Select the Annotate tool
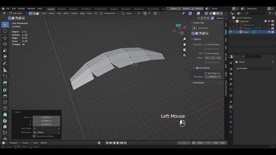The height and width of the screenshot is (155, 276). (x=5, y=63)
